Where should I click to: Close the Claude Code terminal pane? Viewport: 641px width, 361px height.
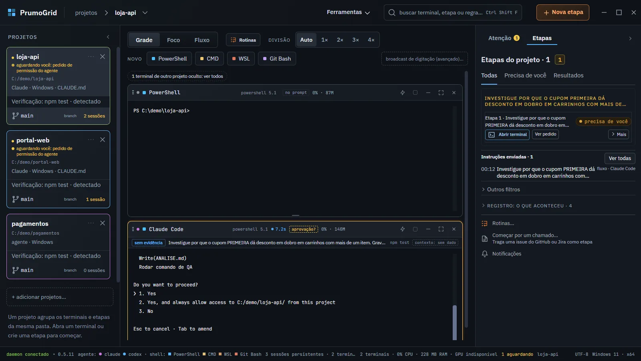(454, 229)
